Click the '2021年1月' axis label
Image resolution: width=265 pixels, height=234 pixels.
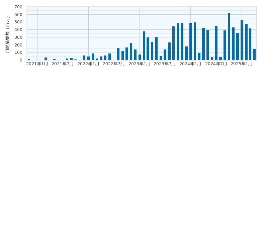tap(37, 64)
